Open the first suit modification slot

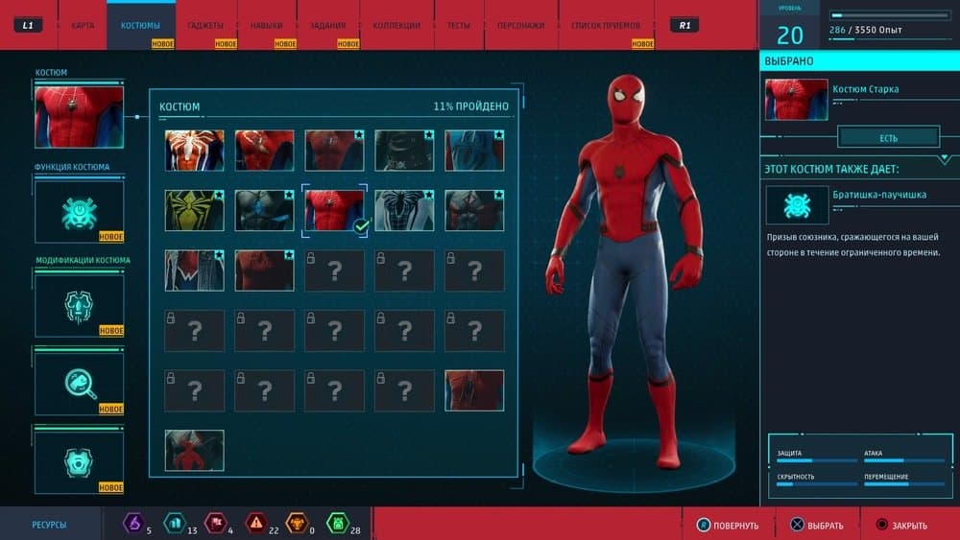tap(79, 306)
